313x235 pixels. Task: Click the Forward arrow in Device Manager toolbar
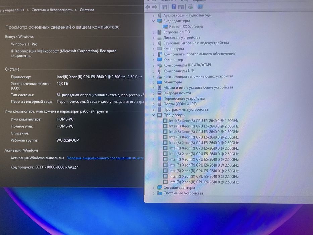pos(155,7)
